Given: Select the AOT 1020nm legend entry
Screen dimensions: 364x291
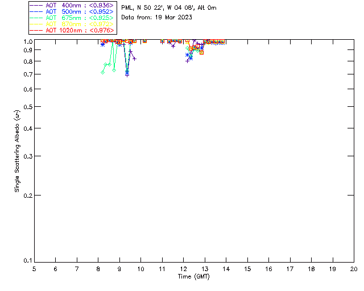Looking at the screenshot, I should pyautogui.click(x=72, y=30).
